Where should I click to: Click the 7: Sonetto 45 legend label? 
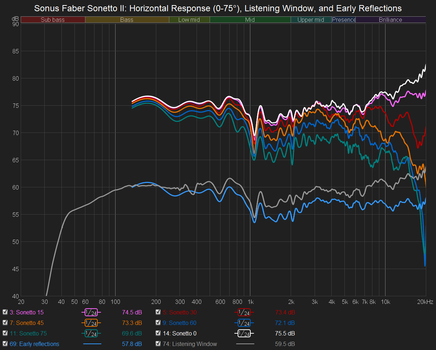point(27,323)
